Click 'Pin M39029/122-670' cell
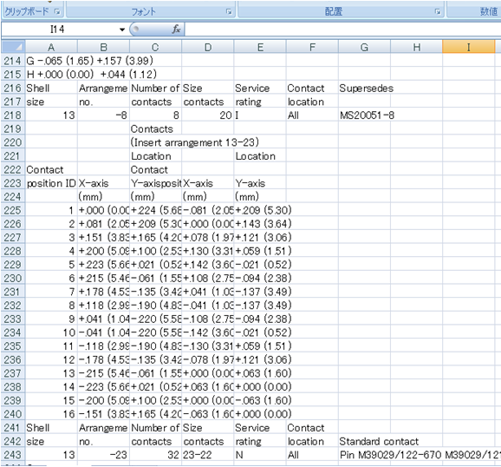 (x=390, y=455)
